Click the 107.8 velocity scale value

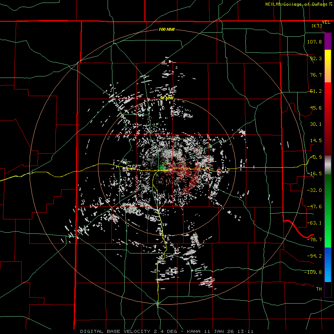(x=314, y=42)
